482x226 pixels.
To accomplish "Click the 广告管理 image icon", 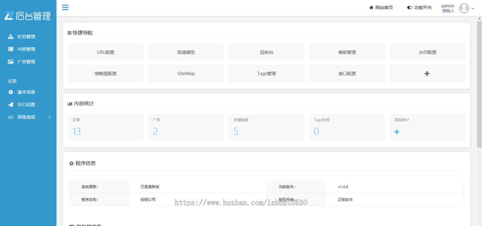I will pyautogui.click(x=11, y=62).
